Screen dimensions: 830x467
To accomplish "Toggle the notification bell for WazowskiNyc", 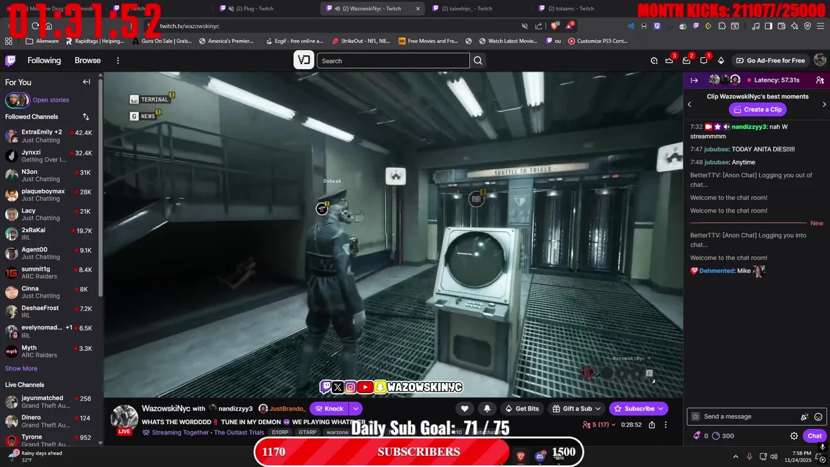I will pyautogui.click(x=487, y=409).
